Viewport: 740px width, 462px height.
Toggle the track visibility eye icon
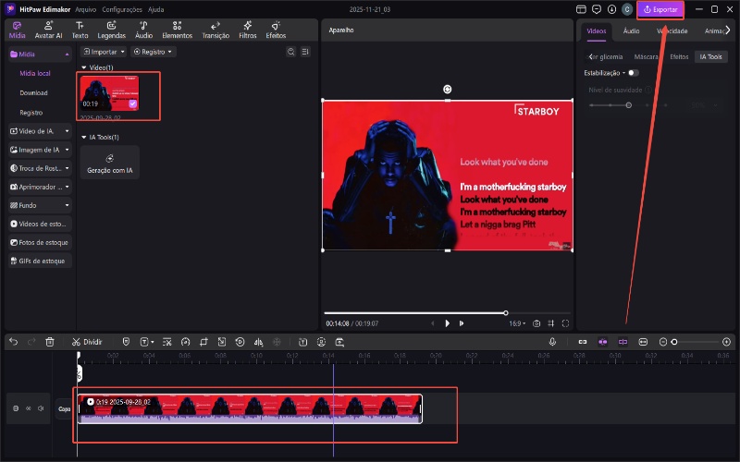[x=28, y=407]
